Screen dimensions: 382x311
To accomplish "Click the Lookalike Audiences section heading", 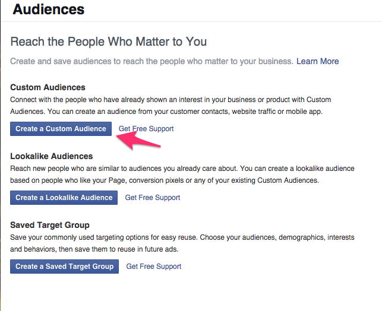I will (52, 156).
